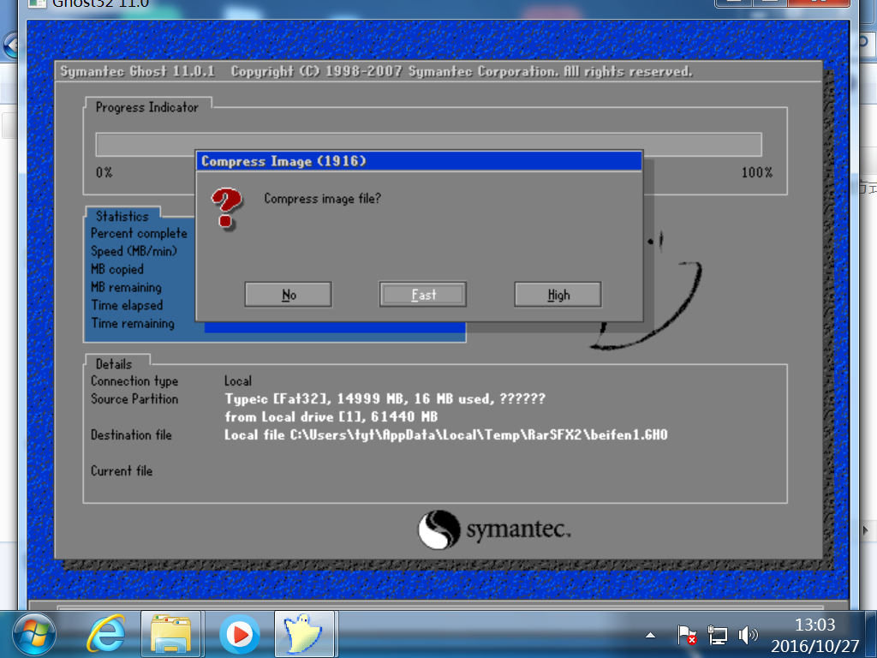Click the Source Partition Type:c [Fat32] text
877x658 pixels.
(x=385, y=399)
